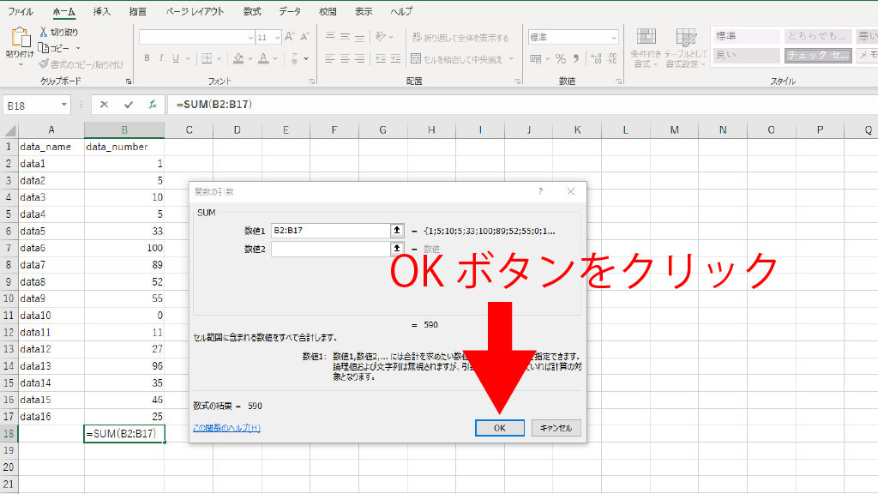878x494 pixels.
Task: Toggle italic formatting I
Action: click(x=163, y=59)
